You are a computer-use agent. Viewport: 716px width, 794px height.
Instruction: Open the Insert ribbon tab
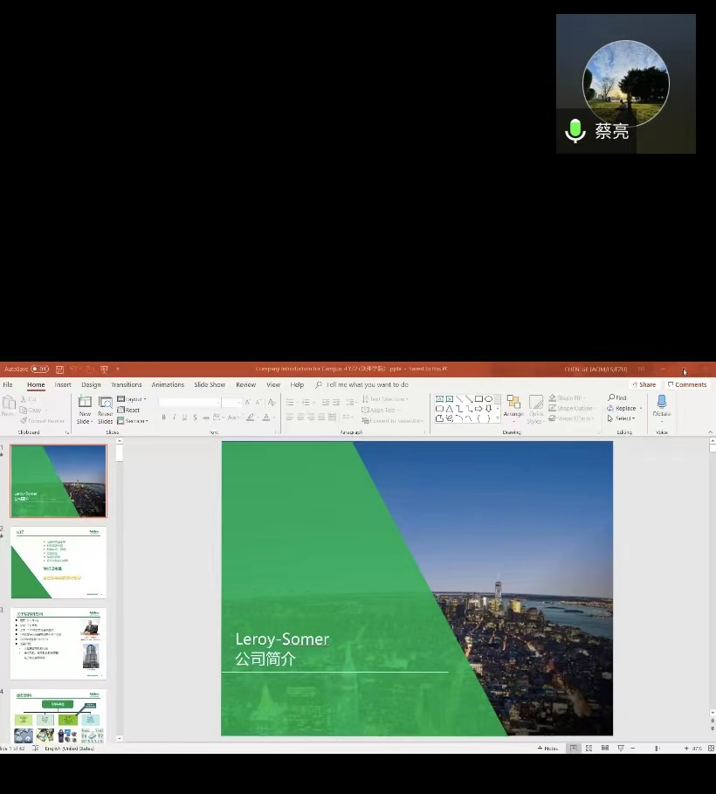63,384
